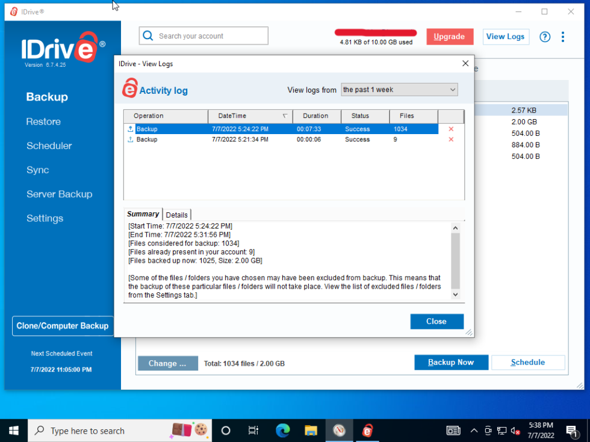Open Windows Start menu
Viewport: 590px width, 442px height.
[14, 431]
